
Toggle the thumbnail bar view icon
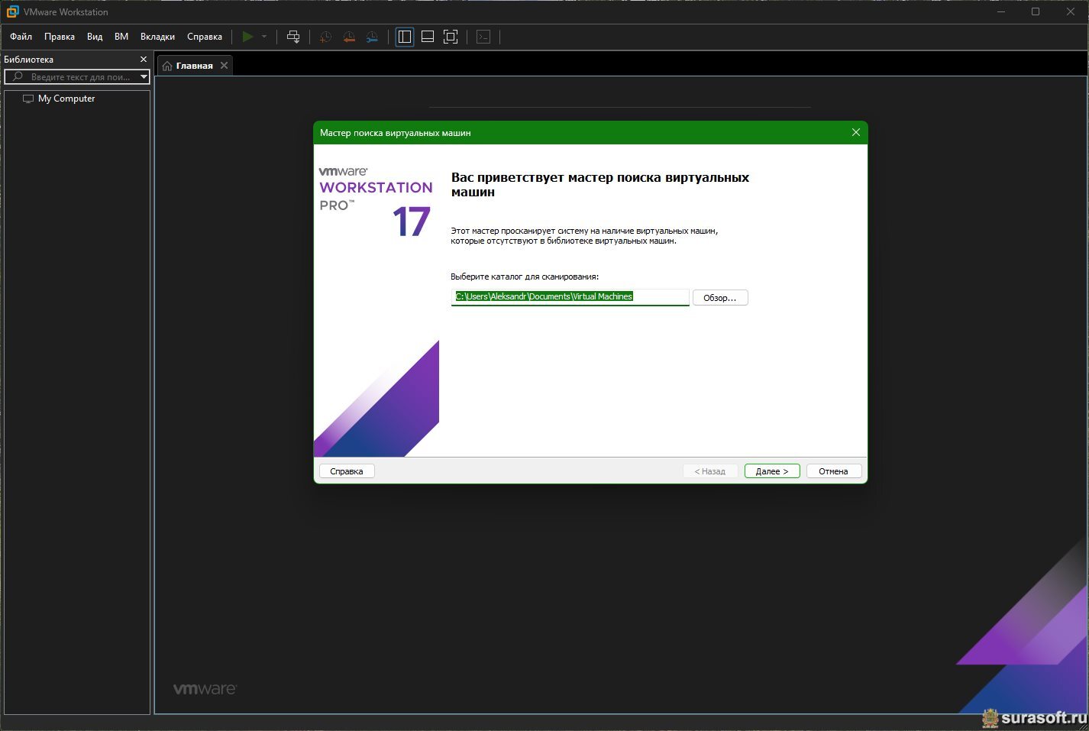pos(428,37)
